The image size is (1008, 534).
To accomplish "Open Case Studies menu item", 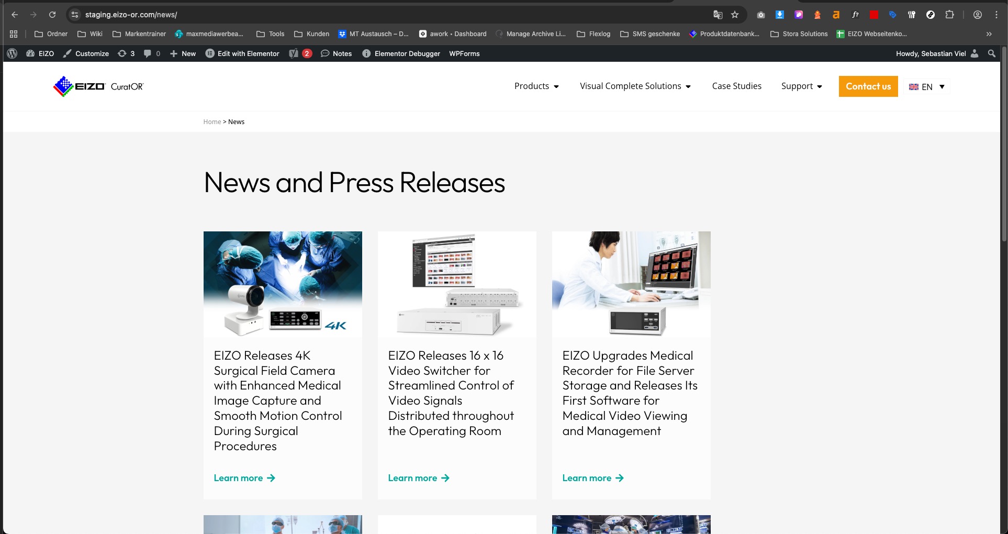I will [x=736, y=86].
